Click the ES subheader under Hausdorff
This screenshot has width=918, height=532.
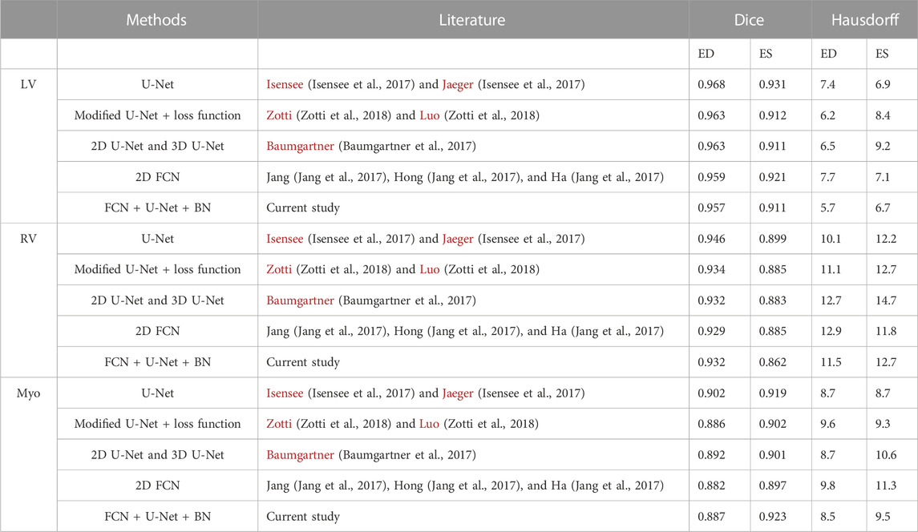[x=882, y=54]
